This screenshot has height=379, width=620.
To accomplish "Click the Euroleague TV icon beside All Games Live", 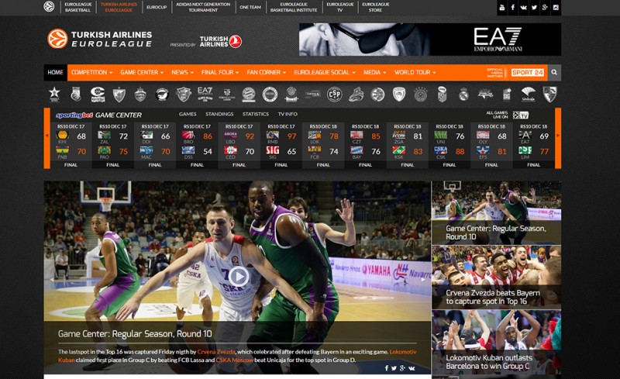I will (x=521, y=115).
